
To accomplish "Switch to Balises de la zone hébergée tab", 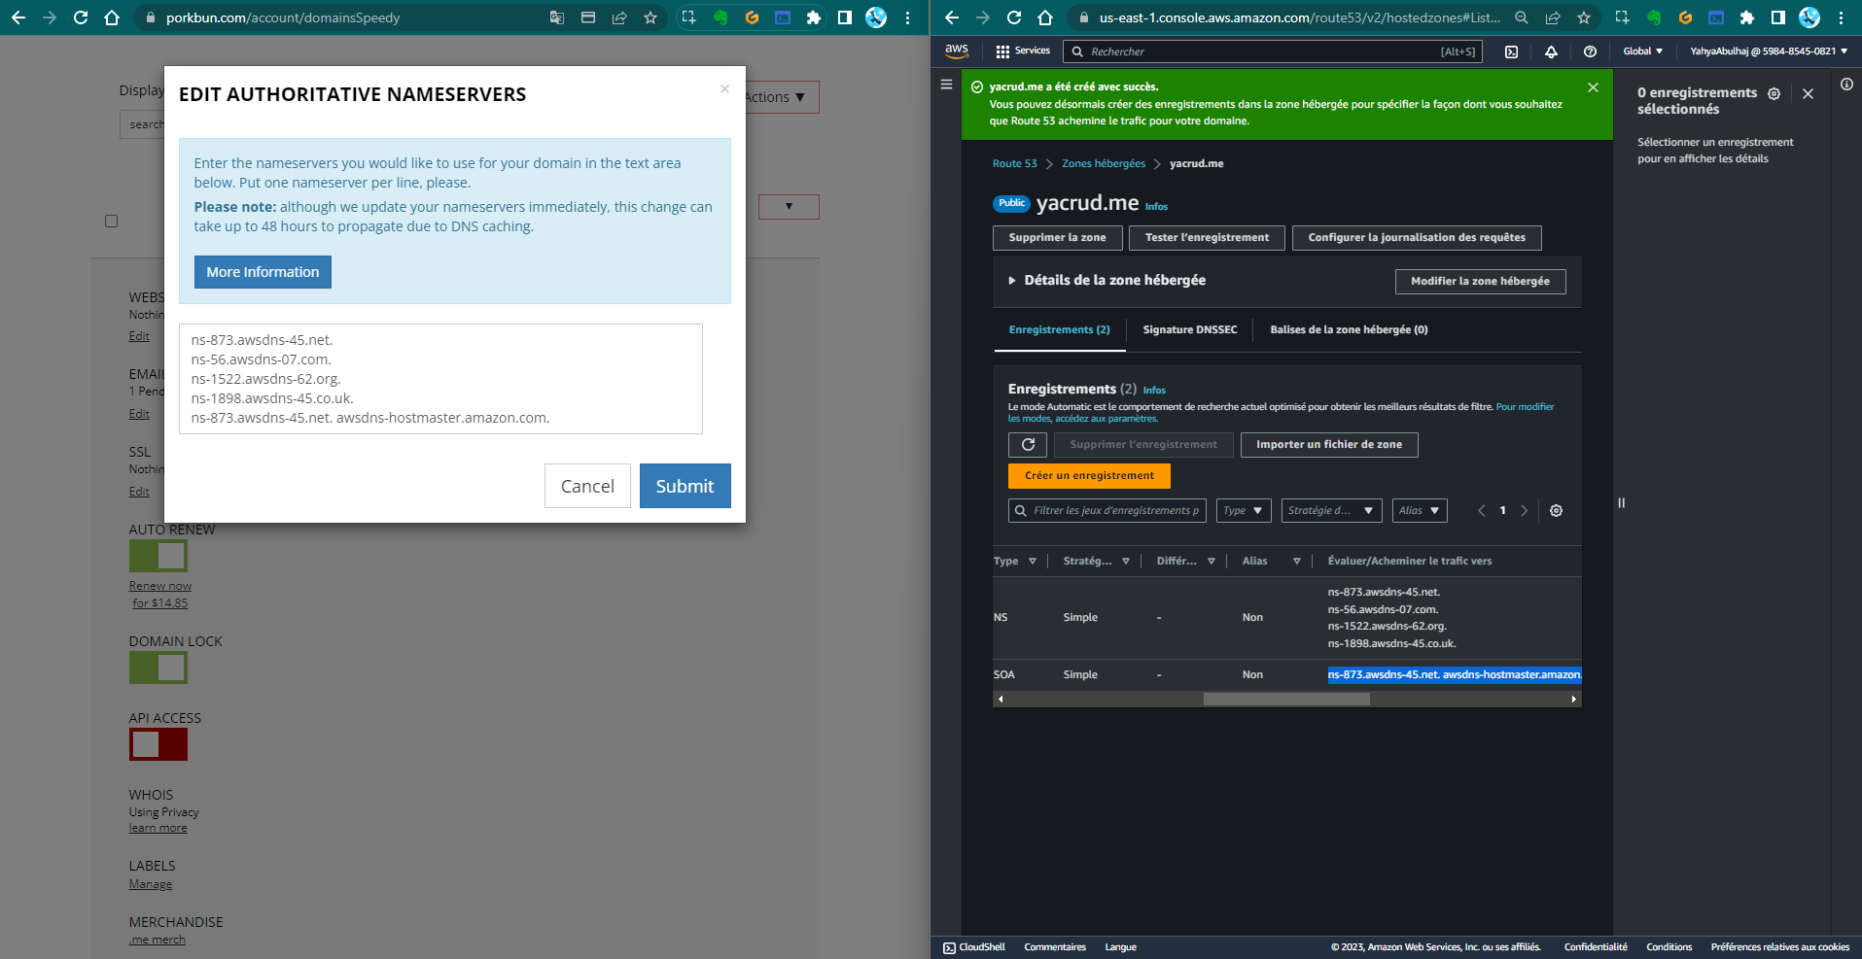I will click(1349, 330).
